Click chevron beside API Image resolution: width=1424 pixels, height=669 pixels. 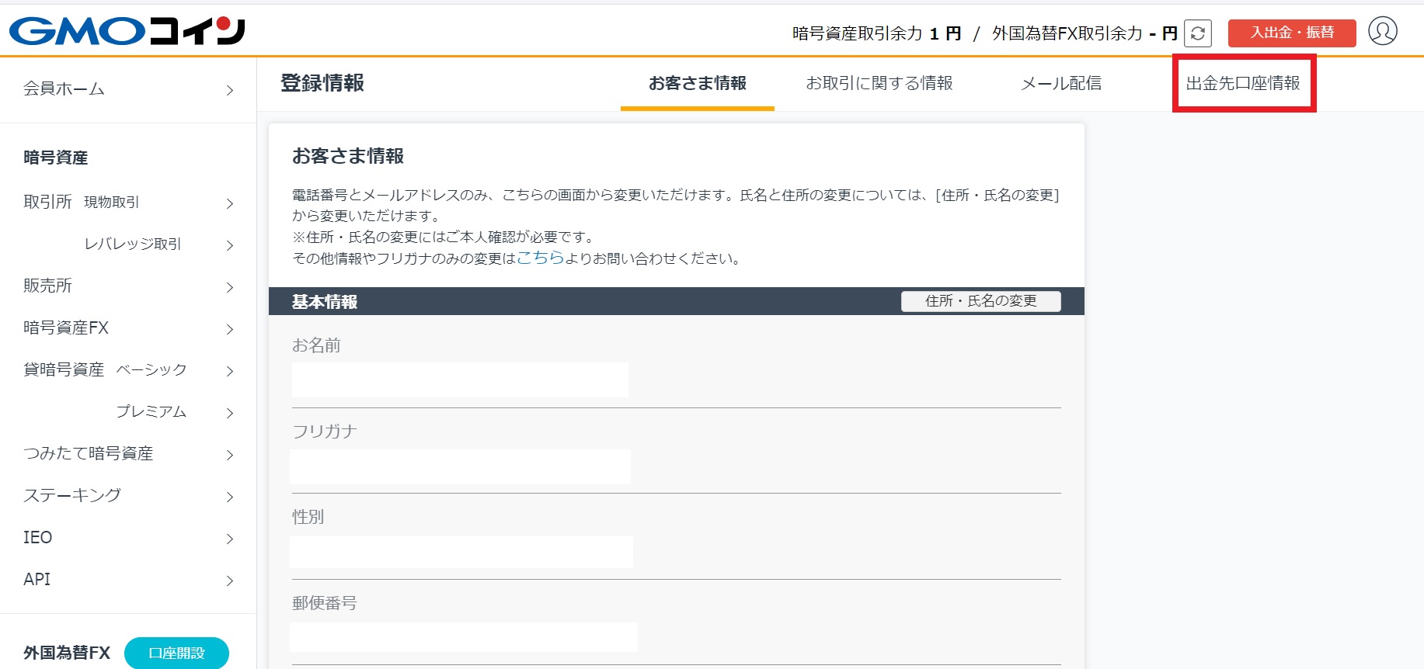(x=230, y=581)
